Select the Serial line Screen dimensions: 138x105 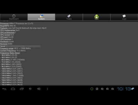[20, 46]
